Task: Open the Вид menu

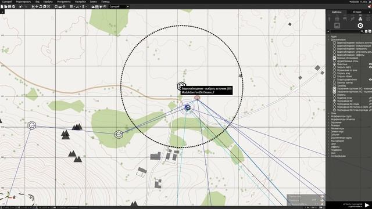Action: click(37, 2)
